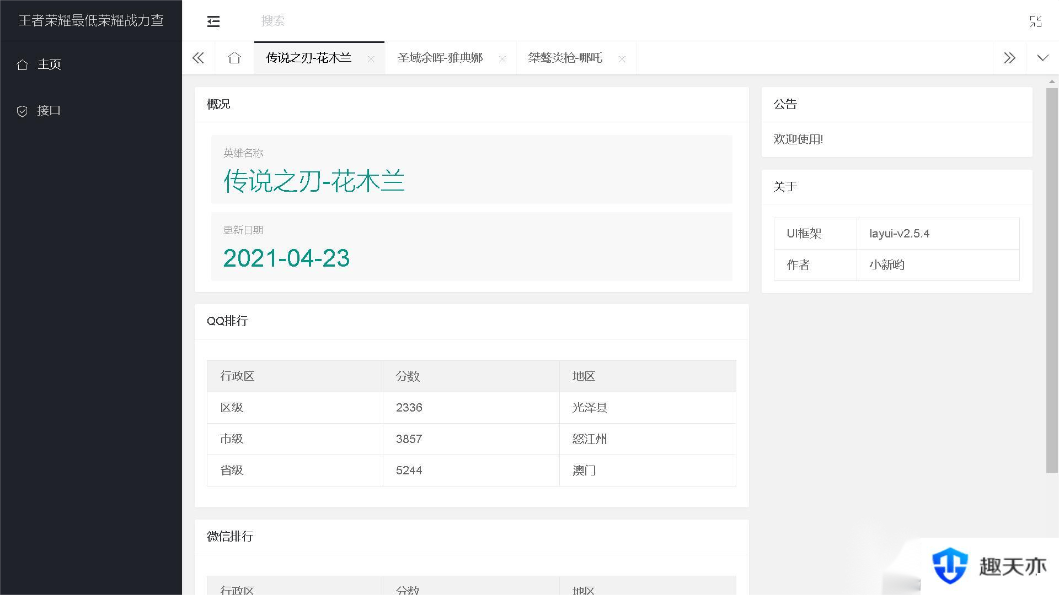Click the home icon beside 主页

coord(22,65)
